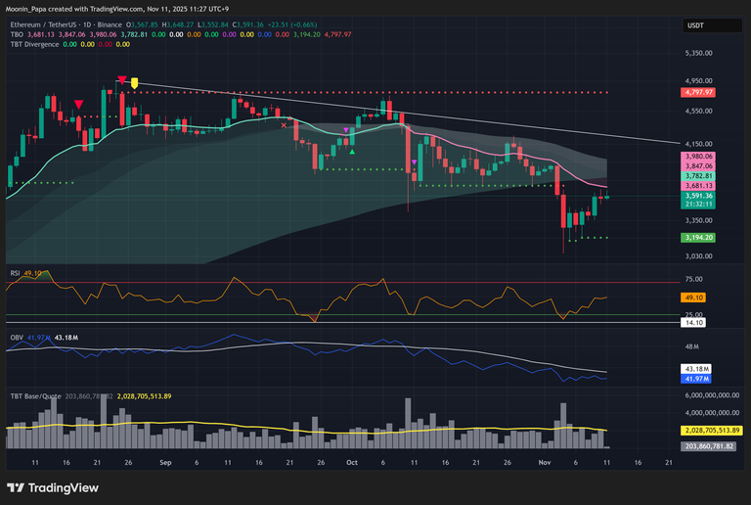
Task: Click the purple down-triangle below the October crash candle
Action: 415,162
